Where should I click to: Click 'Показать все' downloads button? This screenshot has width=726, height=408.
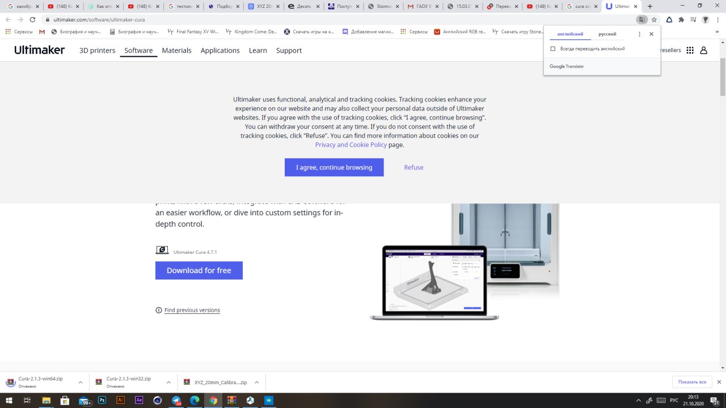(x=692, y=382)
